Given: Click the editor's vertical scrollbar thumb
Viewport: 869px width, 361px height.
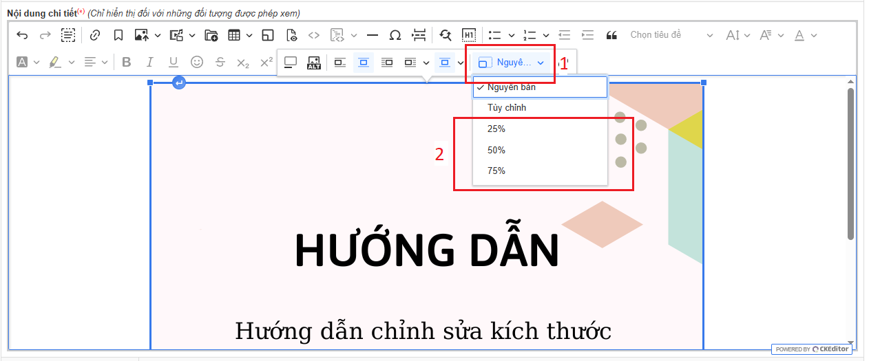Looking at the screenshot, I should pyautogui.click(x=850, y=164).
